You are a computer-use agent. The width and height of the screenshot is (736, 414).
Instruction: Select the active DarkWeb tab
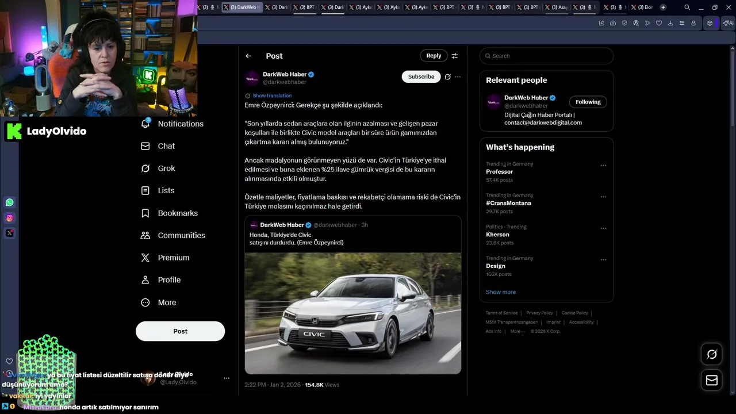(242, 7)
